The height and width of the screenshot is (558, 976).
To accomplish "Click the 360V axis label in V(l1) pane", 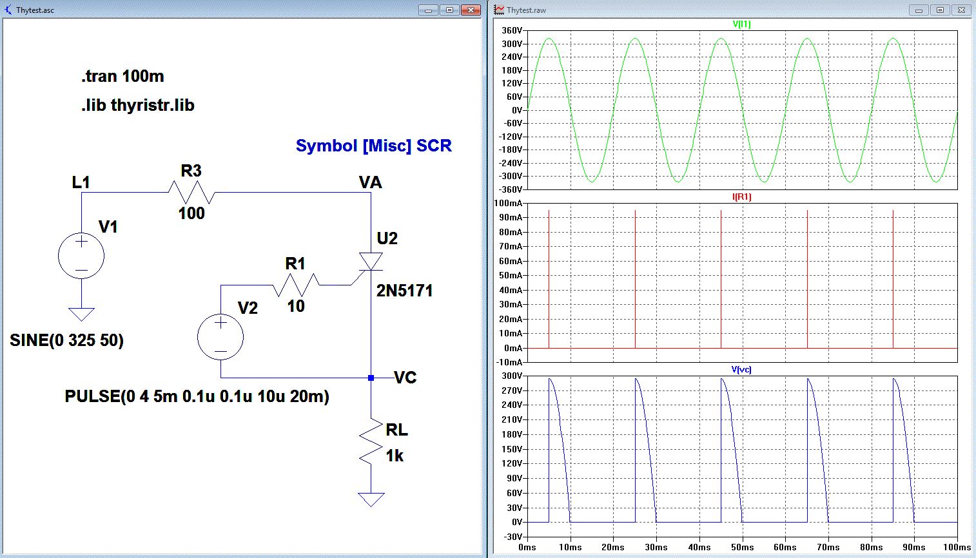I will 512,30.
